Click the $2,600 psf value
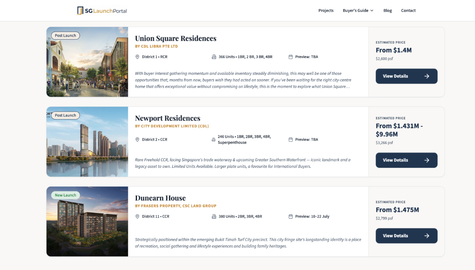This screenshot has width=475, height=270. 384,59
